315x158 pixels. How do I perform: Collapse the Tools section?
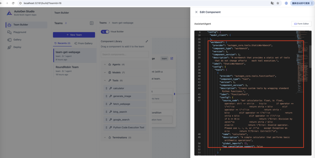tap(105, 81)
